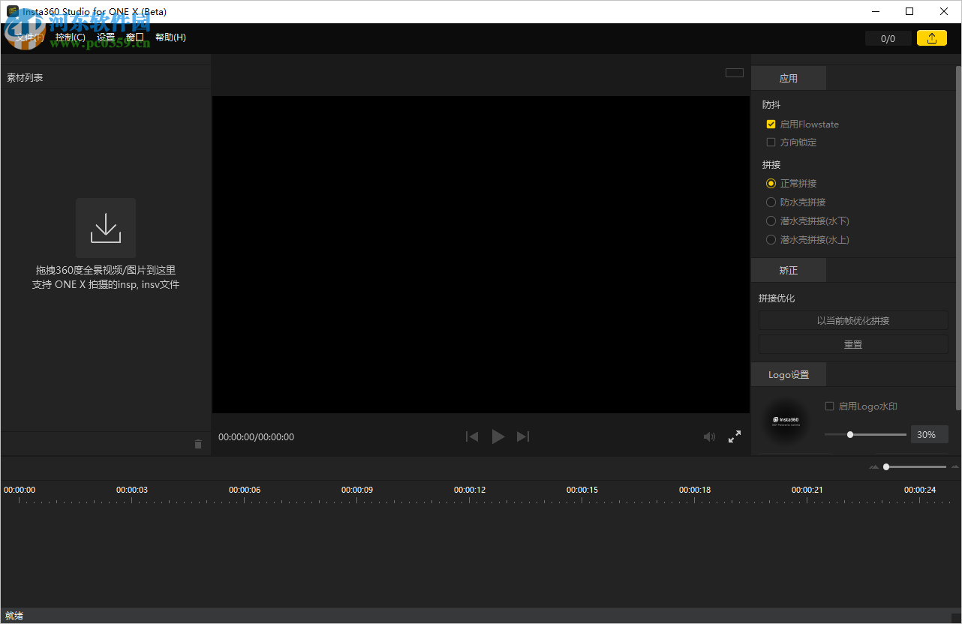Select the 防水壳拼接 stitching radio option
Screen dimensions: 962x624
771,202
